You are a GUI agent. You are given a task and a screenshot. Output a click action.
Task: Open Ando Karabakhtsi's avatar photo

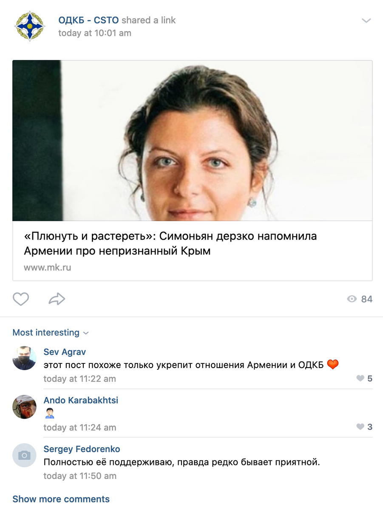coord(24,407)
